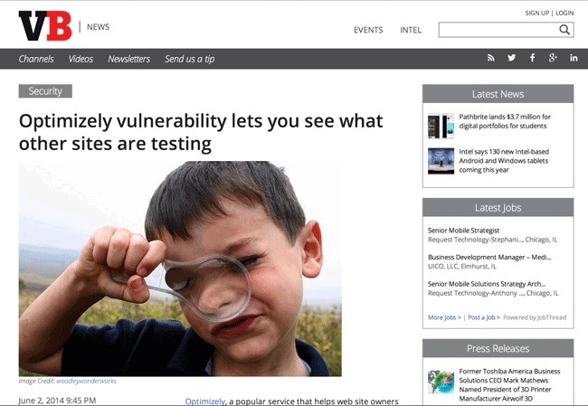Open the Optimizely link in article text
588x406 pixels.
click(x=205, y=401)
